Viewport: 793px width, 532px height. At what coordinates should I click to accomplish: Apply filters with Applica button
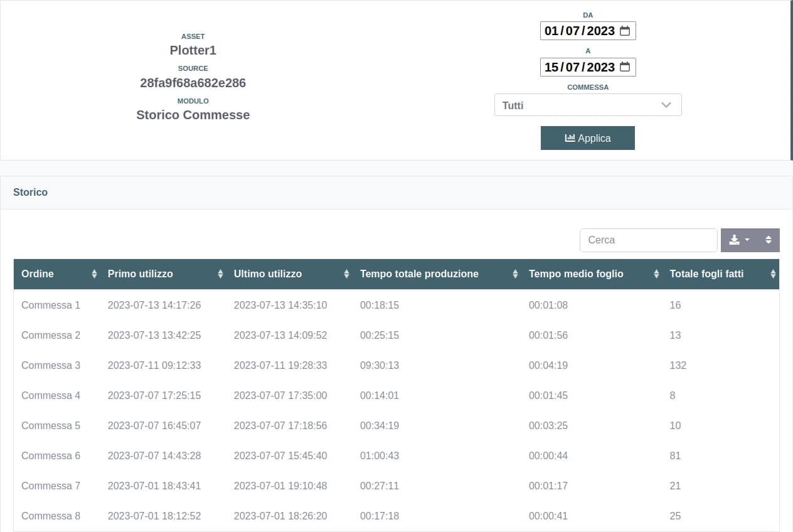588,138
